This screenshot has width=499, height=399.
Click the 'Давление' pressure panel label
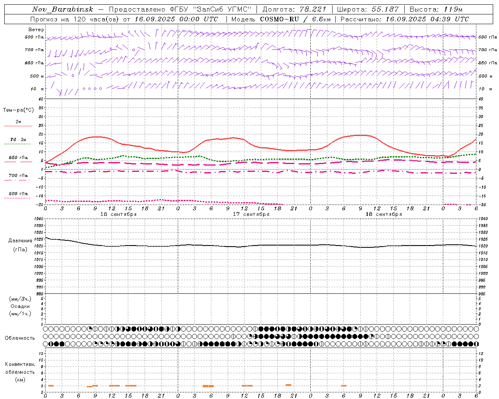click(x=20, y=241)
